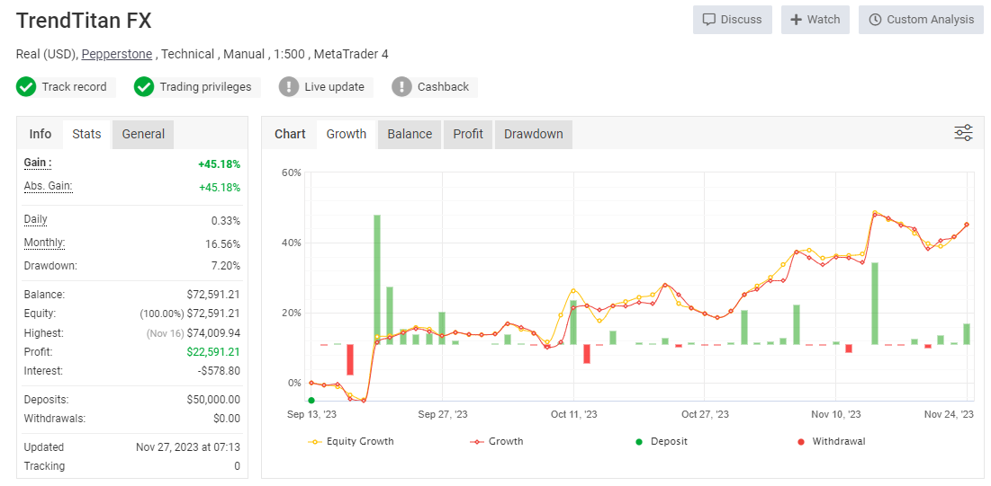Select the Growth chart tab

coord(347,134)
